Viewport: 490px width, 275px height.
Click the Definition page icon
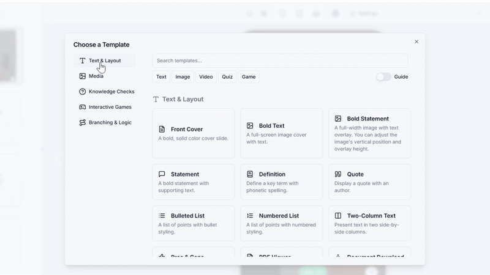coord(250,174)
